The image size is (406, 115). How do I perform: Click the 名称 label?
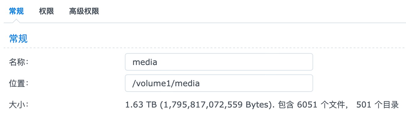click(x=19, y=62)
